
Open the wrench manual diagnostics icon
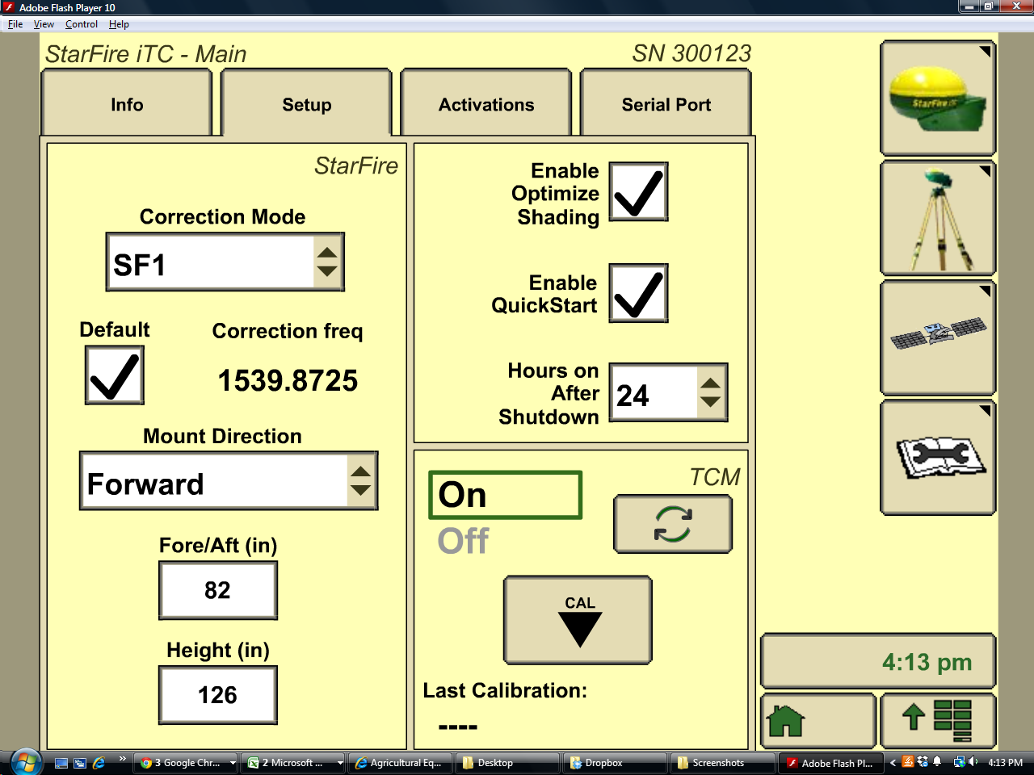point(937,458)
